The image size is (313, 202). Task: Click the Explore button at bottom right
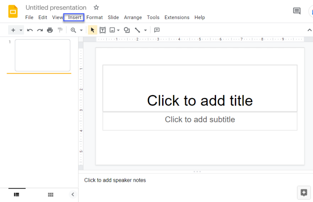(304, 193)
